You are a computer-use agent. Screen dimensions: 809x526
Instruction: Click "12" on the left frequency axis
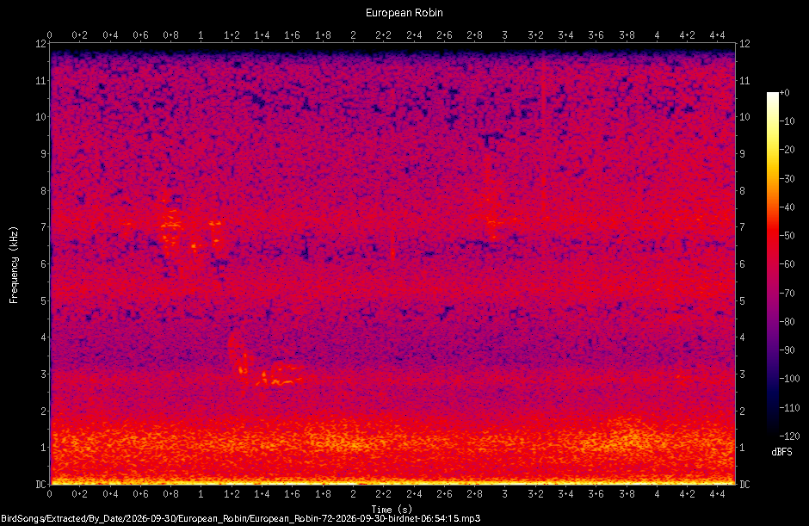point(40,44)
